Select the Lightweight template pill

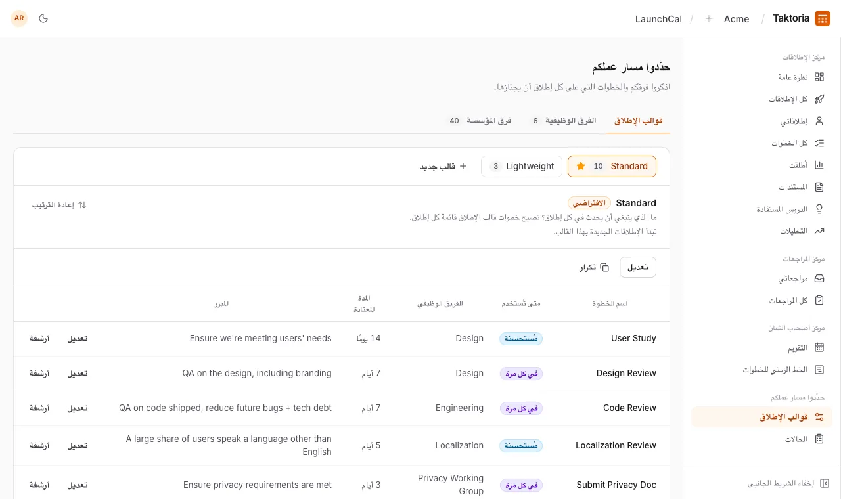coord(522,166)
